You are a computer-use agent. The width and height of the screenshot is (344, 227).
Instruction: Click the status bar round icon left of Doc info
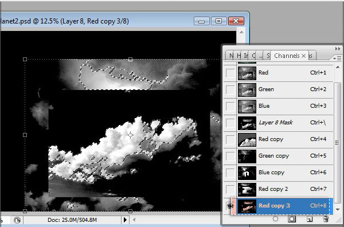click(17, 220)
